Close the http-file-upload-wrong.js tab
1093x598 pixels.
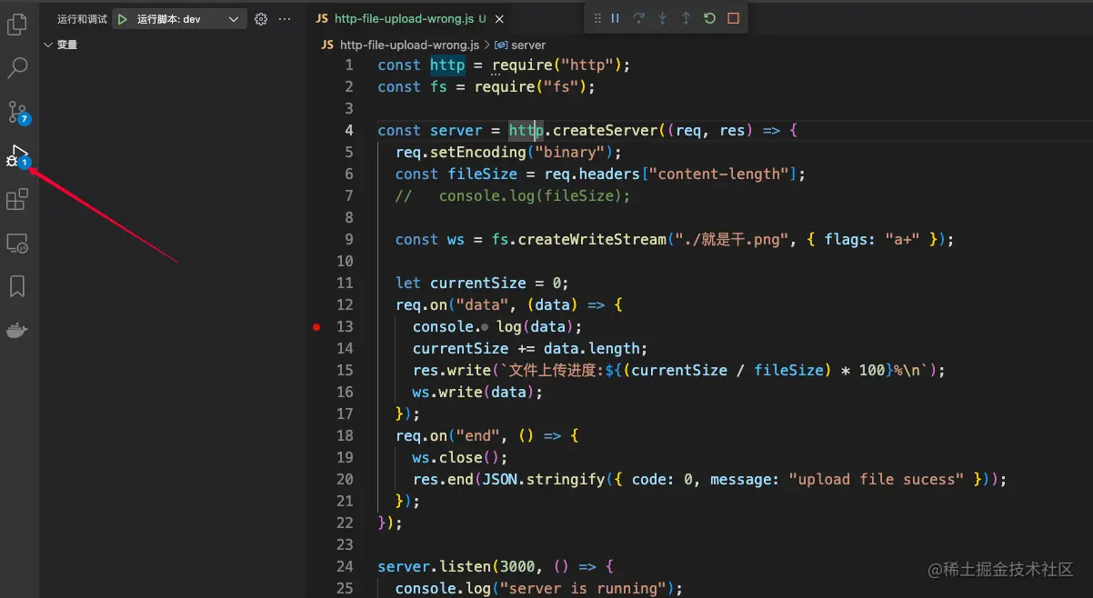click(x=500, y=18)
